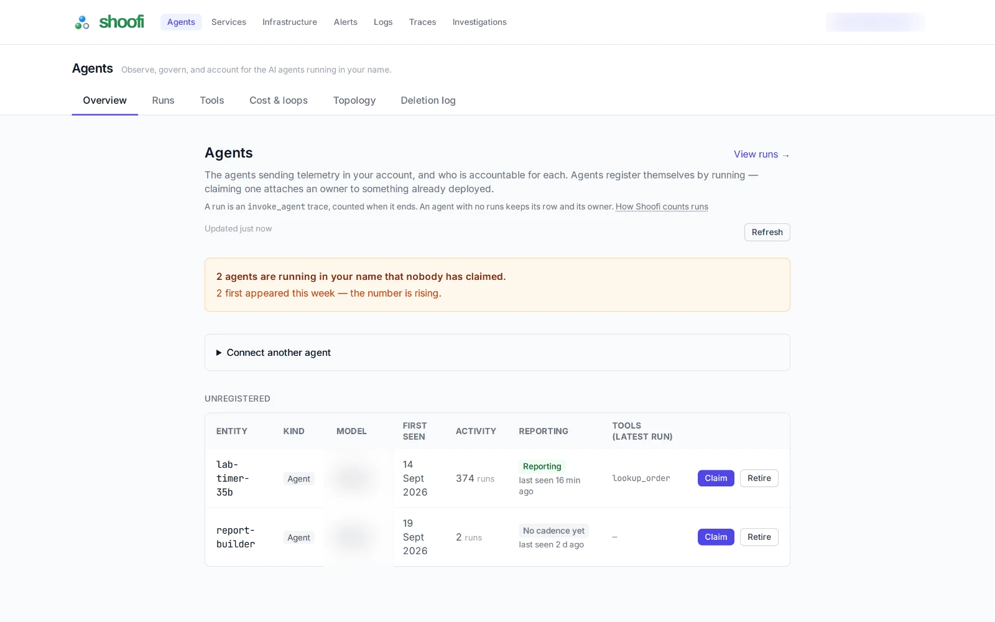Open the Deletion log tab
995x622 pixels.
click(428, 100)
